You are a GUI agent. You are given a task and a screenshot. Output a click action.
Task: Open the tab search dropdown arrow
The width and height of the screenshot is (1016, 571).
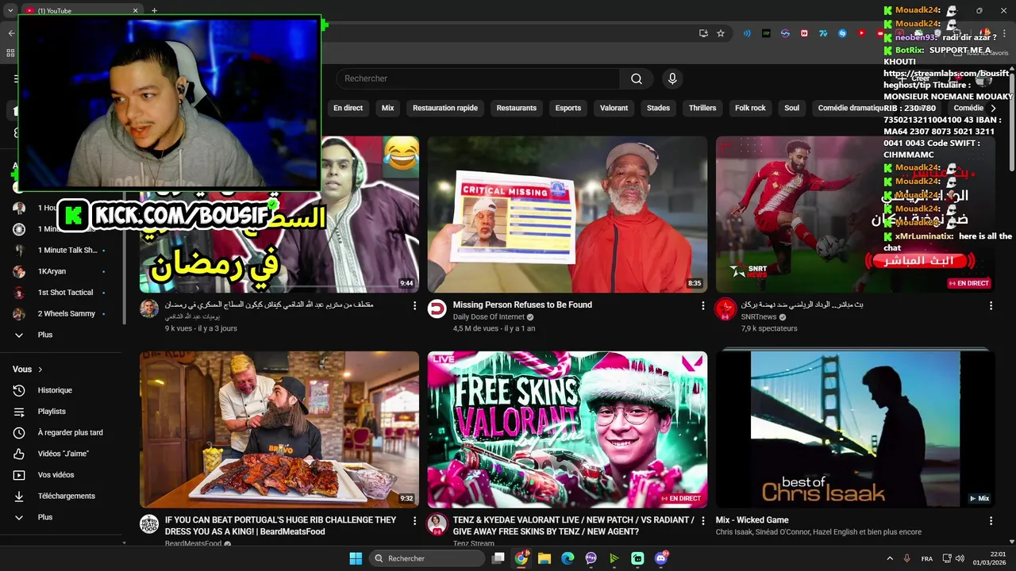10,10
